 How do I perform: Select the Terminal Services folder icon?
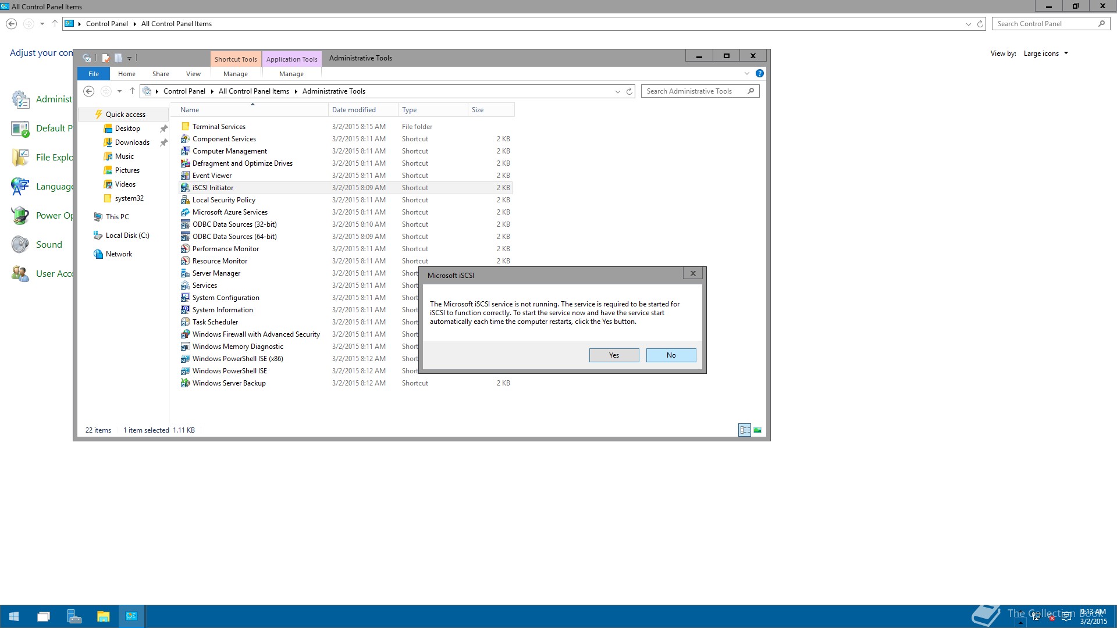coord(185,127)
